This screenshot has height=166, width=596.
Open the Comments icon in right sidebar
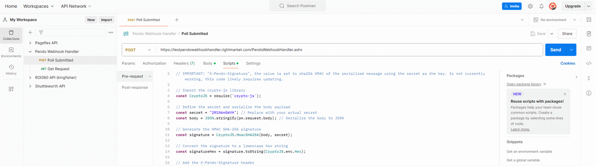pos(589,48)
